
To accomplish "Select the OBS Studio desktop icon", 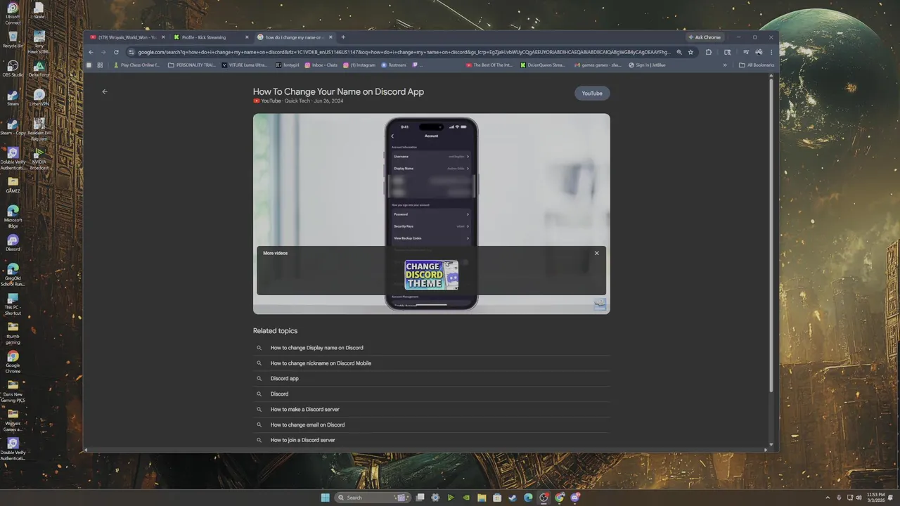I will click(x=13, y=68).
